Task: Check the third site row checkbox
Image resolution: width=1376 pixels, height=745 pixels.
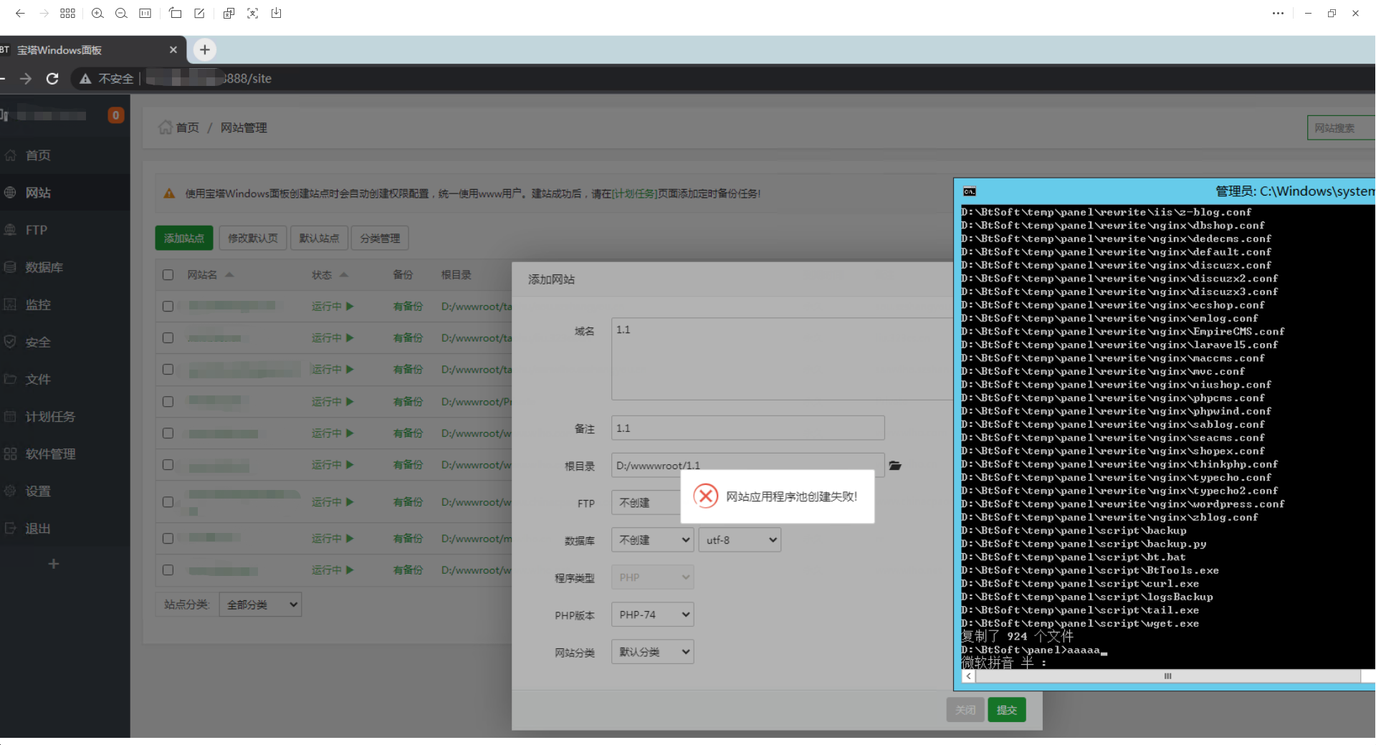Action: (168, 369)
